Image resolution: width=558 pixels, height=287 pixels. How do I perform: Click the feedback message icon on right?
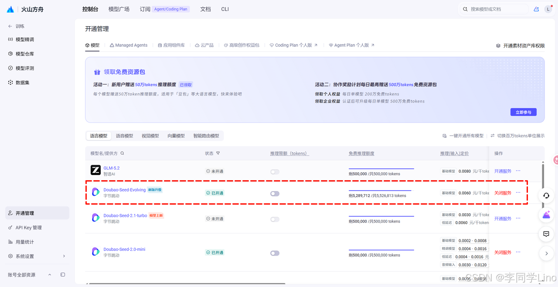[546, 234]
